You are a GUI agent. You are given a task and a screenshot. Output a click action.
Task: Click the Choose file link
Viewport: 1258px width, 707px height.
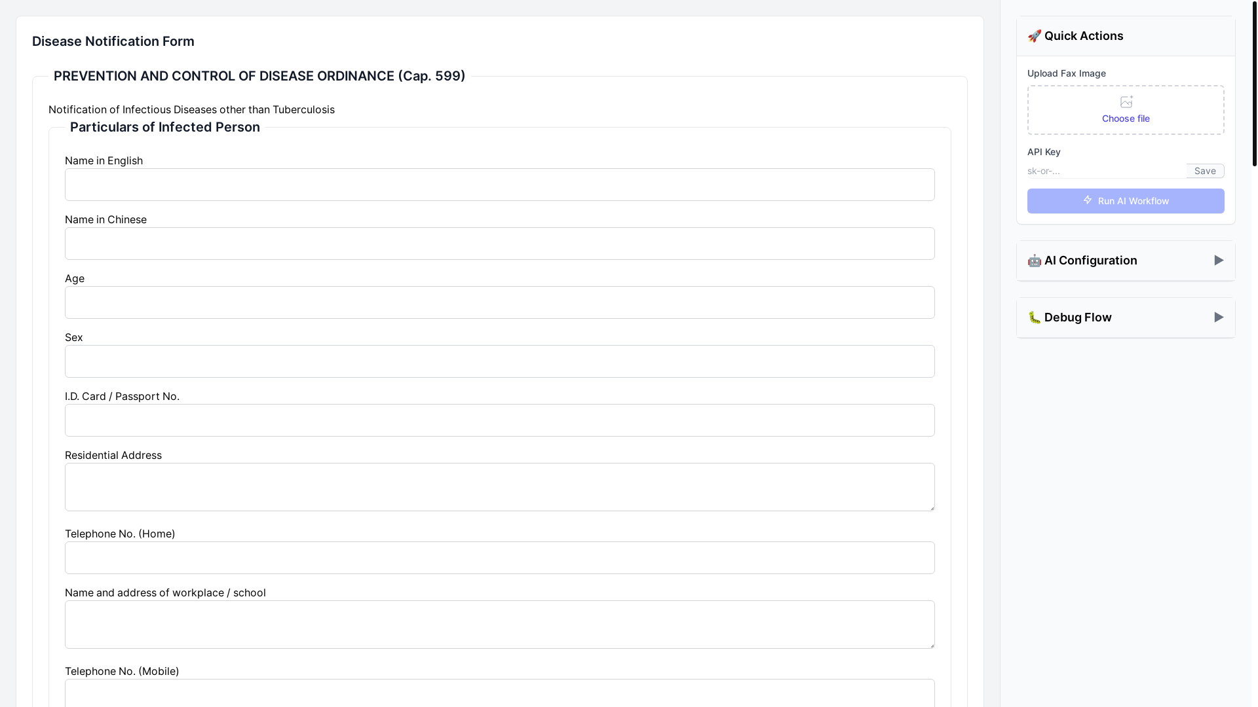[x=1126, y=118]
